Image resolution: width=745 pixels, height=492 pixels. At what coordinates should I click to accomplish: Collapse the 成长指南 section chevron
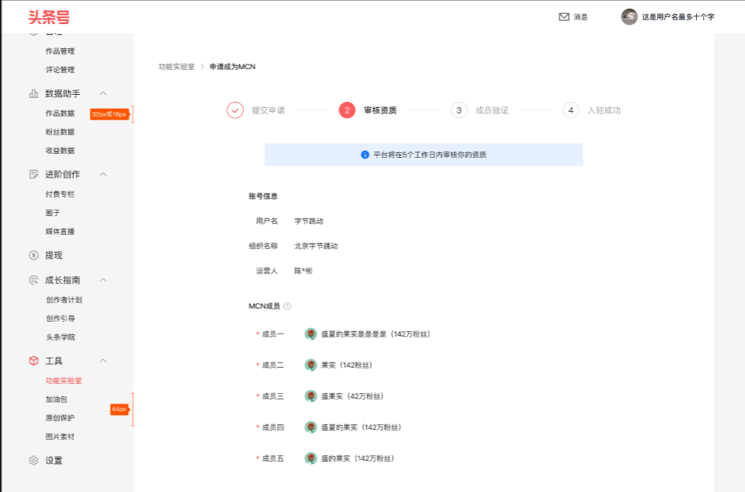click(x=103, y=280)
